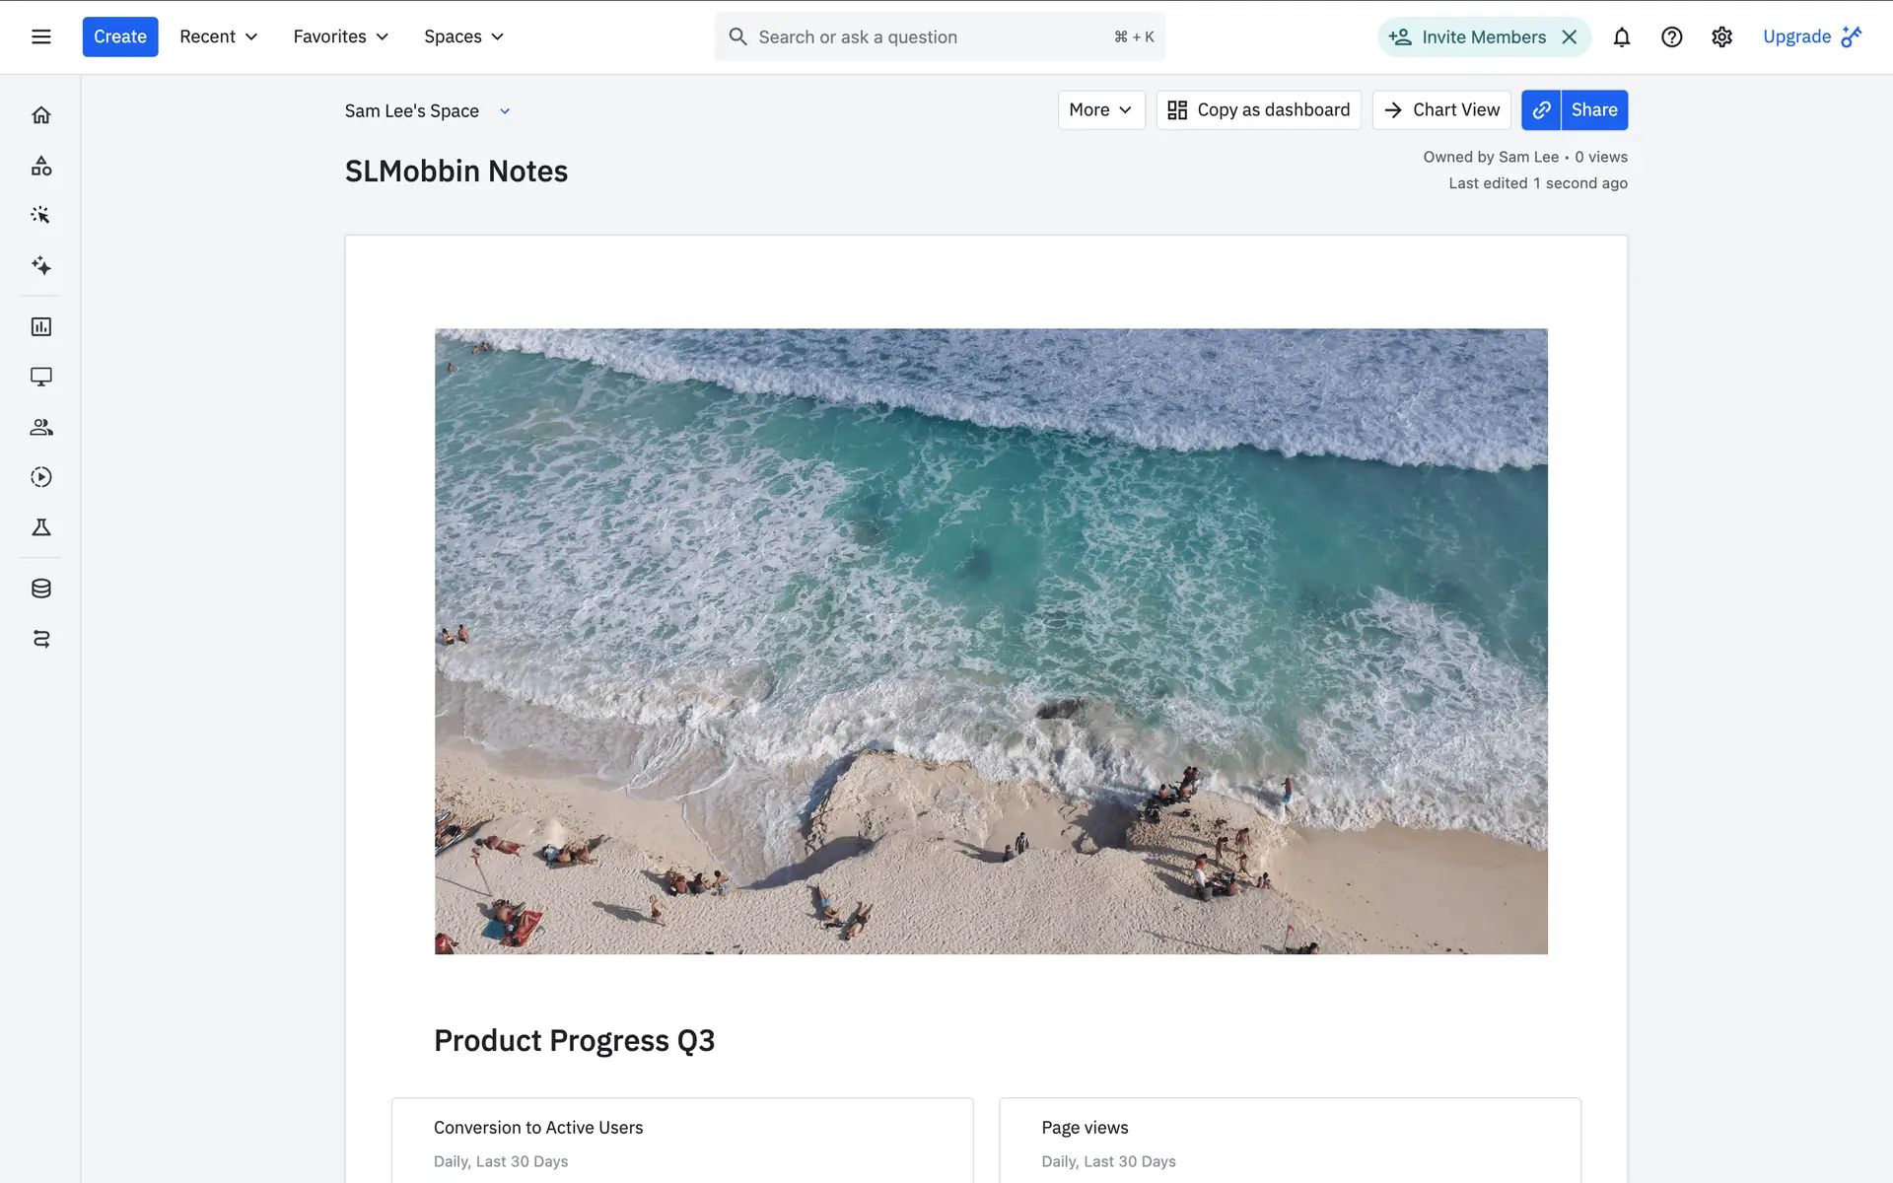Image resolution: width=1893 pixels, height=1183 pixels.
Task: Click the search or ask input field
Action: (x=927, y=36)
